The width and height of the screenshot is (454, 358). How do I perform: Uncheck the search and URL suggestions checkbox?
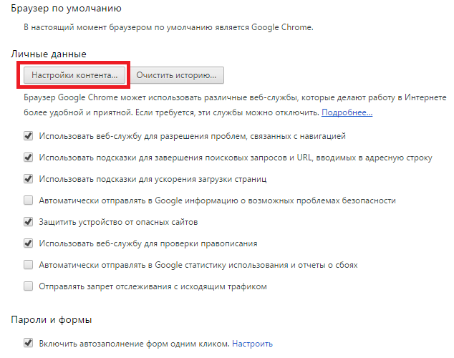[29, 157]
